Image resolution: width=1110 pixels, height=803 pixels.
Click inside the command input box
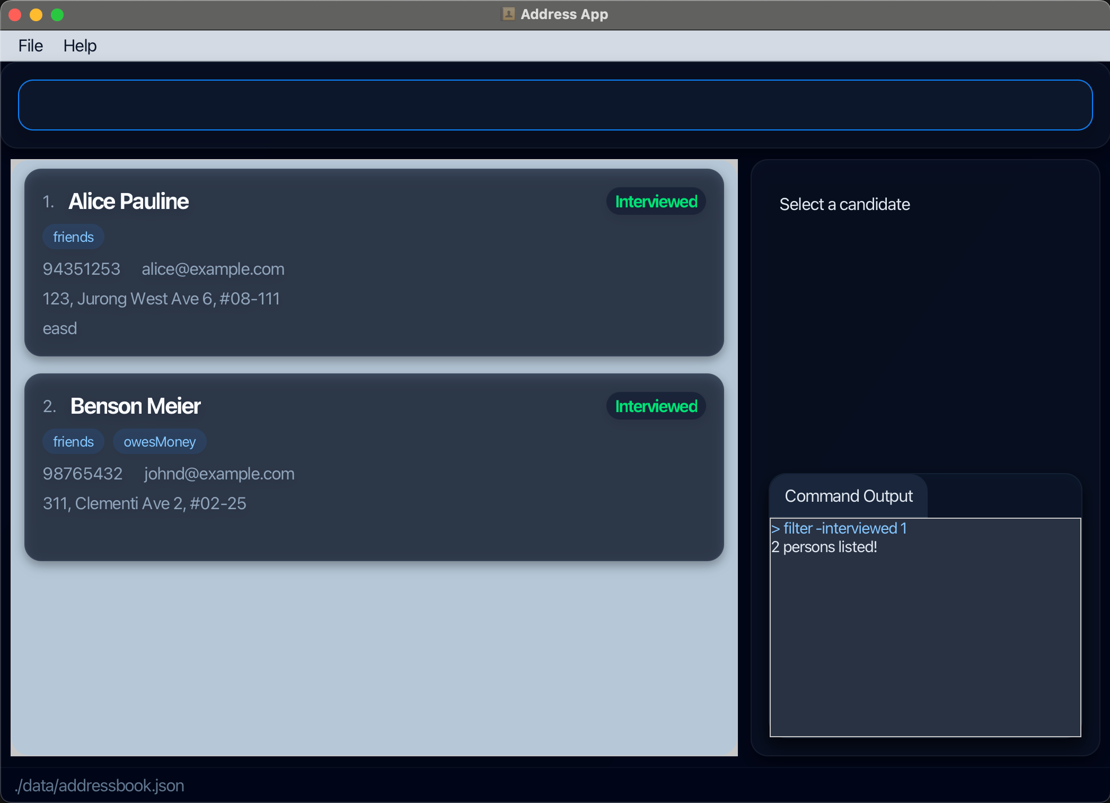(555, 104)
